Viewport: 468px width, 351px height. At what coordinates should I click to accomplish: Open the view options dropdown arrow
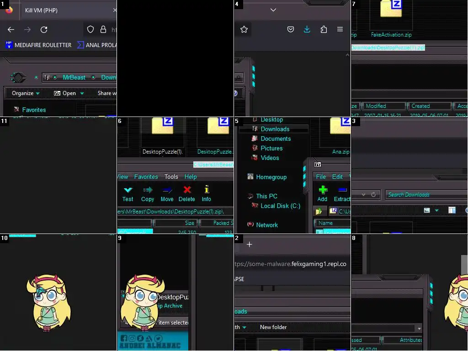coord(436,210)
